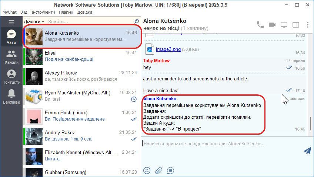Screen dimensions: 314x177
Task: Show the Важливе notifications
Action: click(x=11, y=96)
